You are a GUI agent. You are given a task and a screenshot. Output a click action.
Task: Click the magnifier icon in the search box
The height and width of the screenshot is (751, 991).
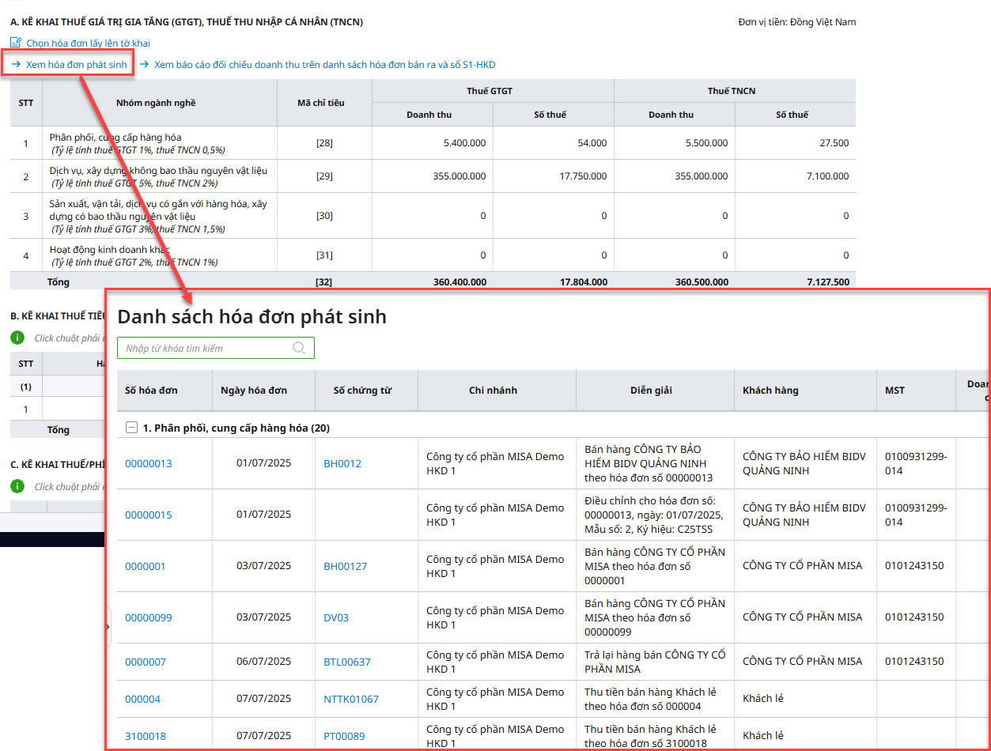299,348
